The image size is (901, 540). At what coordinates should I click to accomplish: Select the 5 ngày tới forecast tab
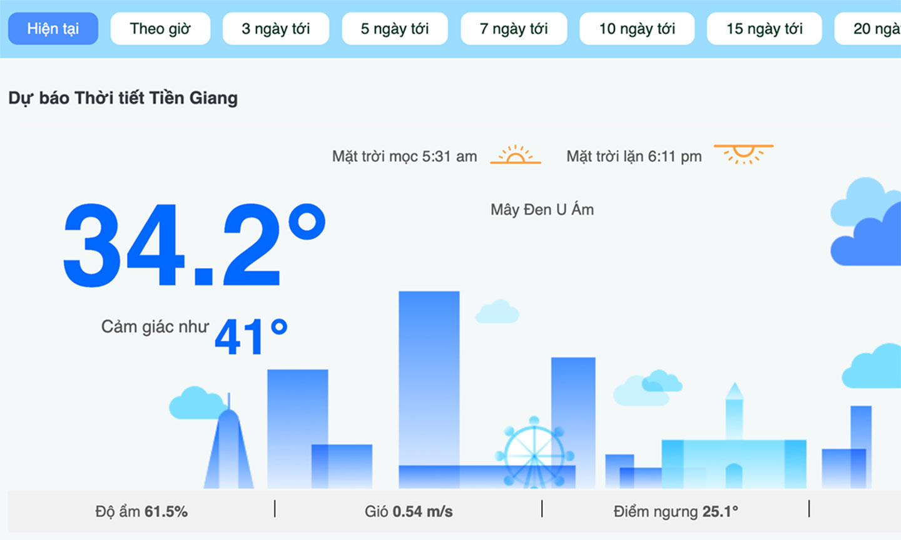[395, 29]
